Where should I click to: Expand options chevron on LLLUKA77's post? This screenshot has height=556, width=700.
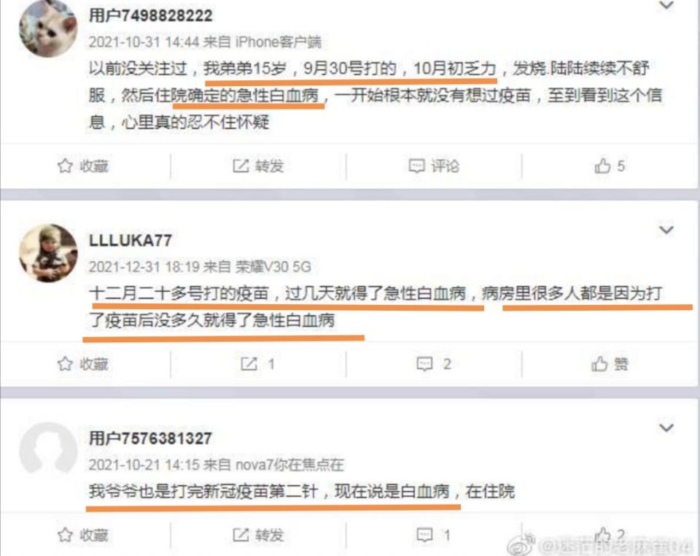coord(666,230)
